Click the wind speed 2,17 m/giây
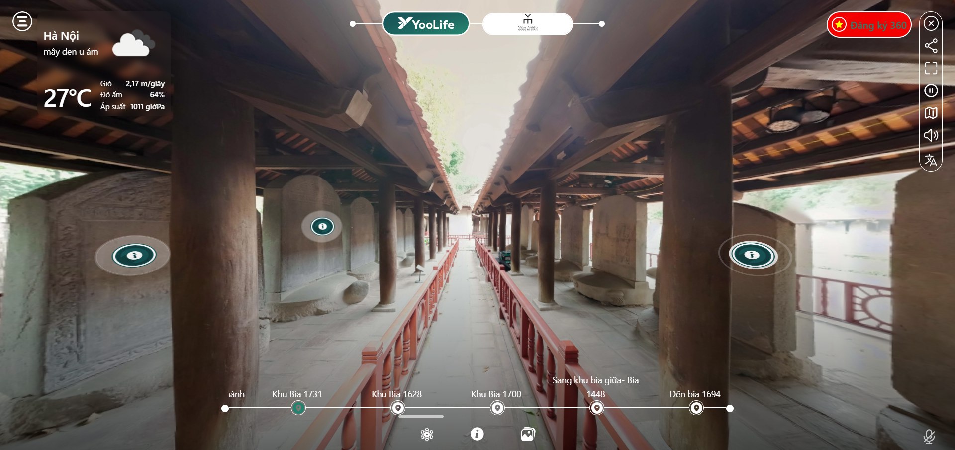 (x=145, y=84)
